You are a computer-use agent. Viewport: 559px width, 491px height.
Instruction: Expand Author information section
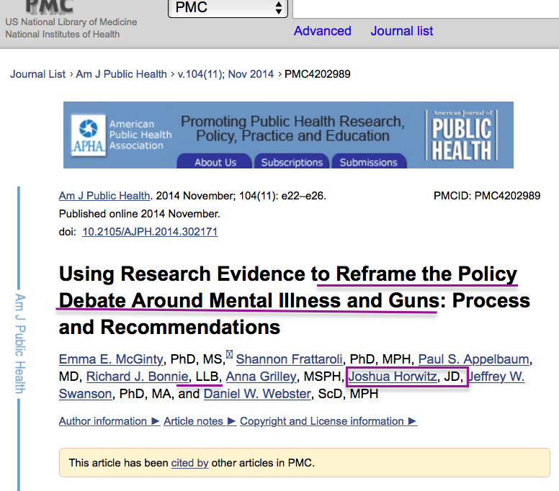click(x=109, y=421)
